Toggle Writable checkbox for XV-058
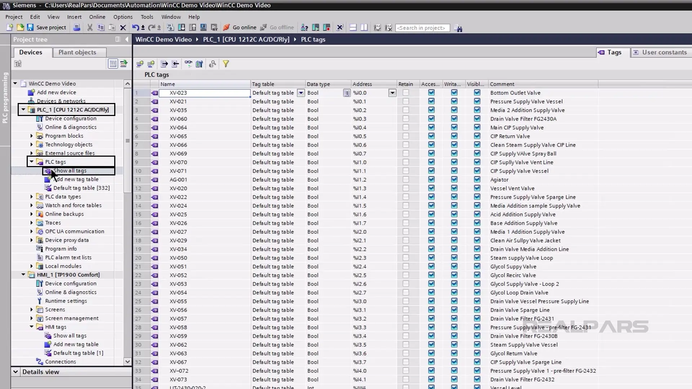 pos(454,327)
